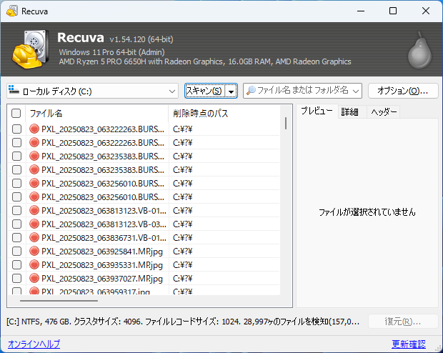
Task: Click the Recuva hard drive helmet logo
Action: [x=30, y=49]
